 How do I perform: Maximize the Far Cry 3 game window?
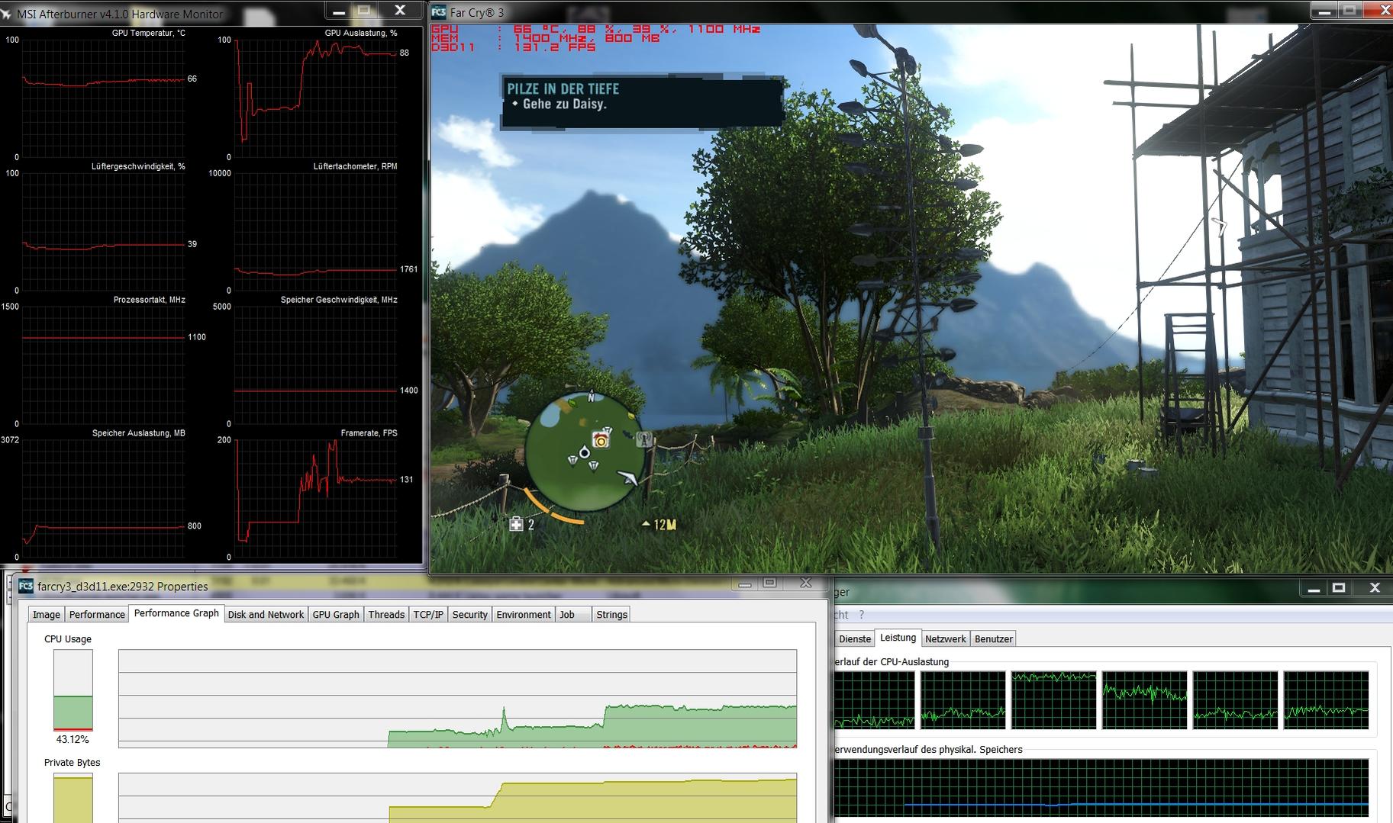[1349, 11]
